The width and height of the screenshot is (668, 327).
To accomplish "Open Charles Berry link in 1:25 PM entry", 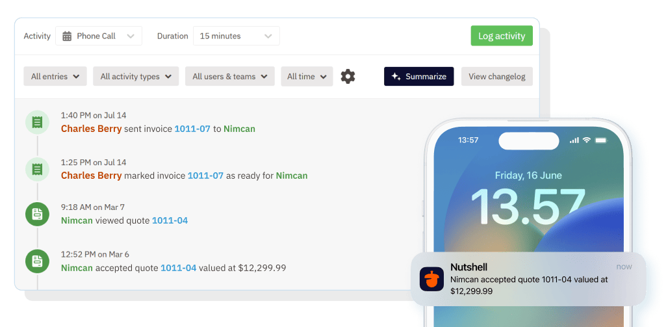I will pos(91,176).
